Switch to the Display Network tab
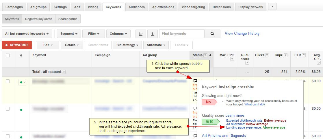The height and width of the screenshot is (139, 323). click(251, 7)
